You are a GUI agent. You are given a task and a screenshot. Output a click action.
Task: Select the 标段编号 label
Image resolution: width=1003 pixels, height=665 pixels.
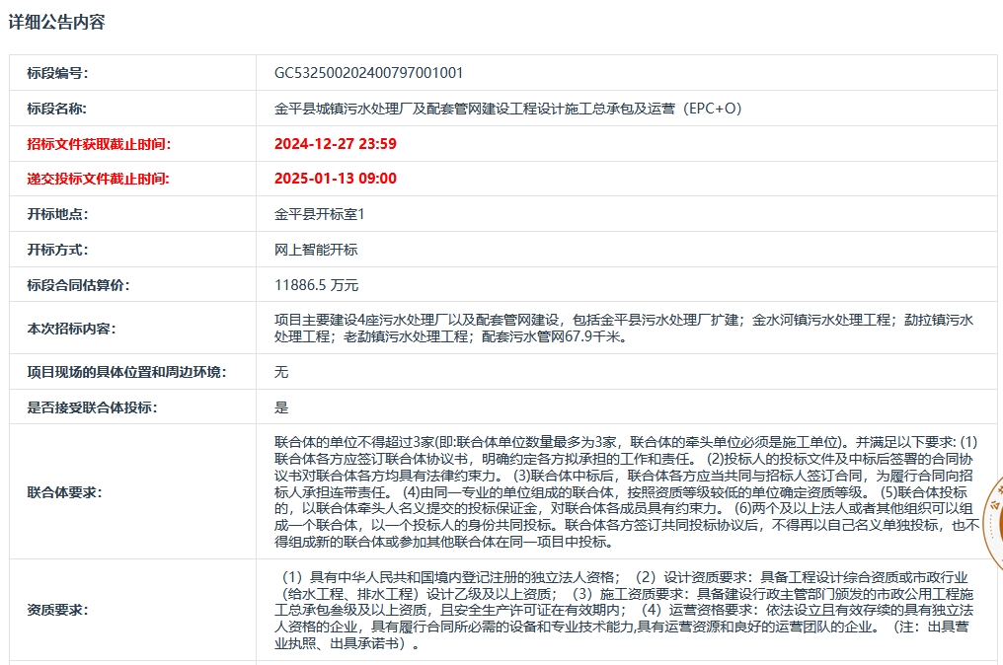click(57, 73)
